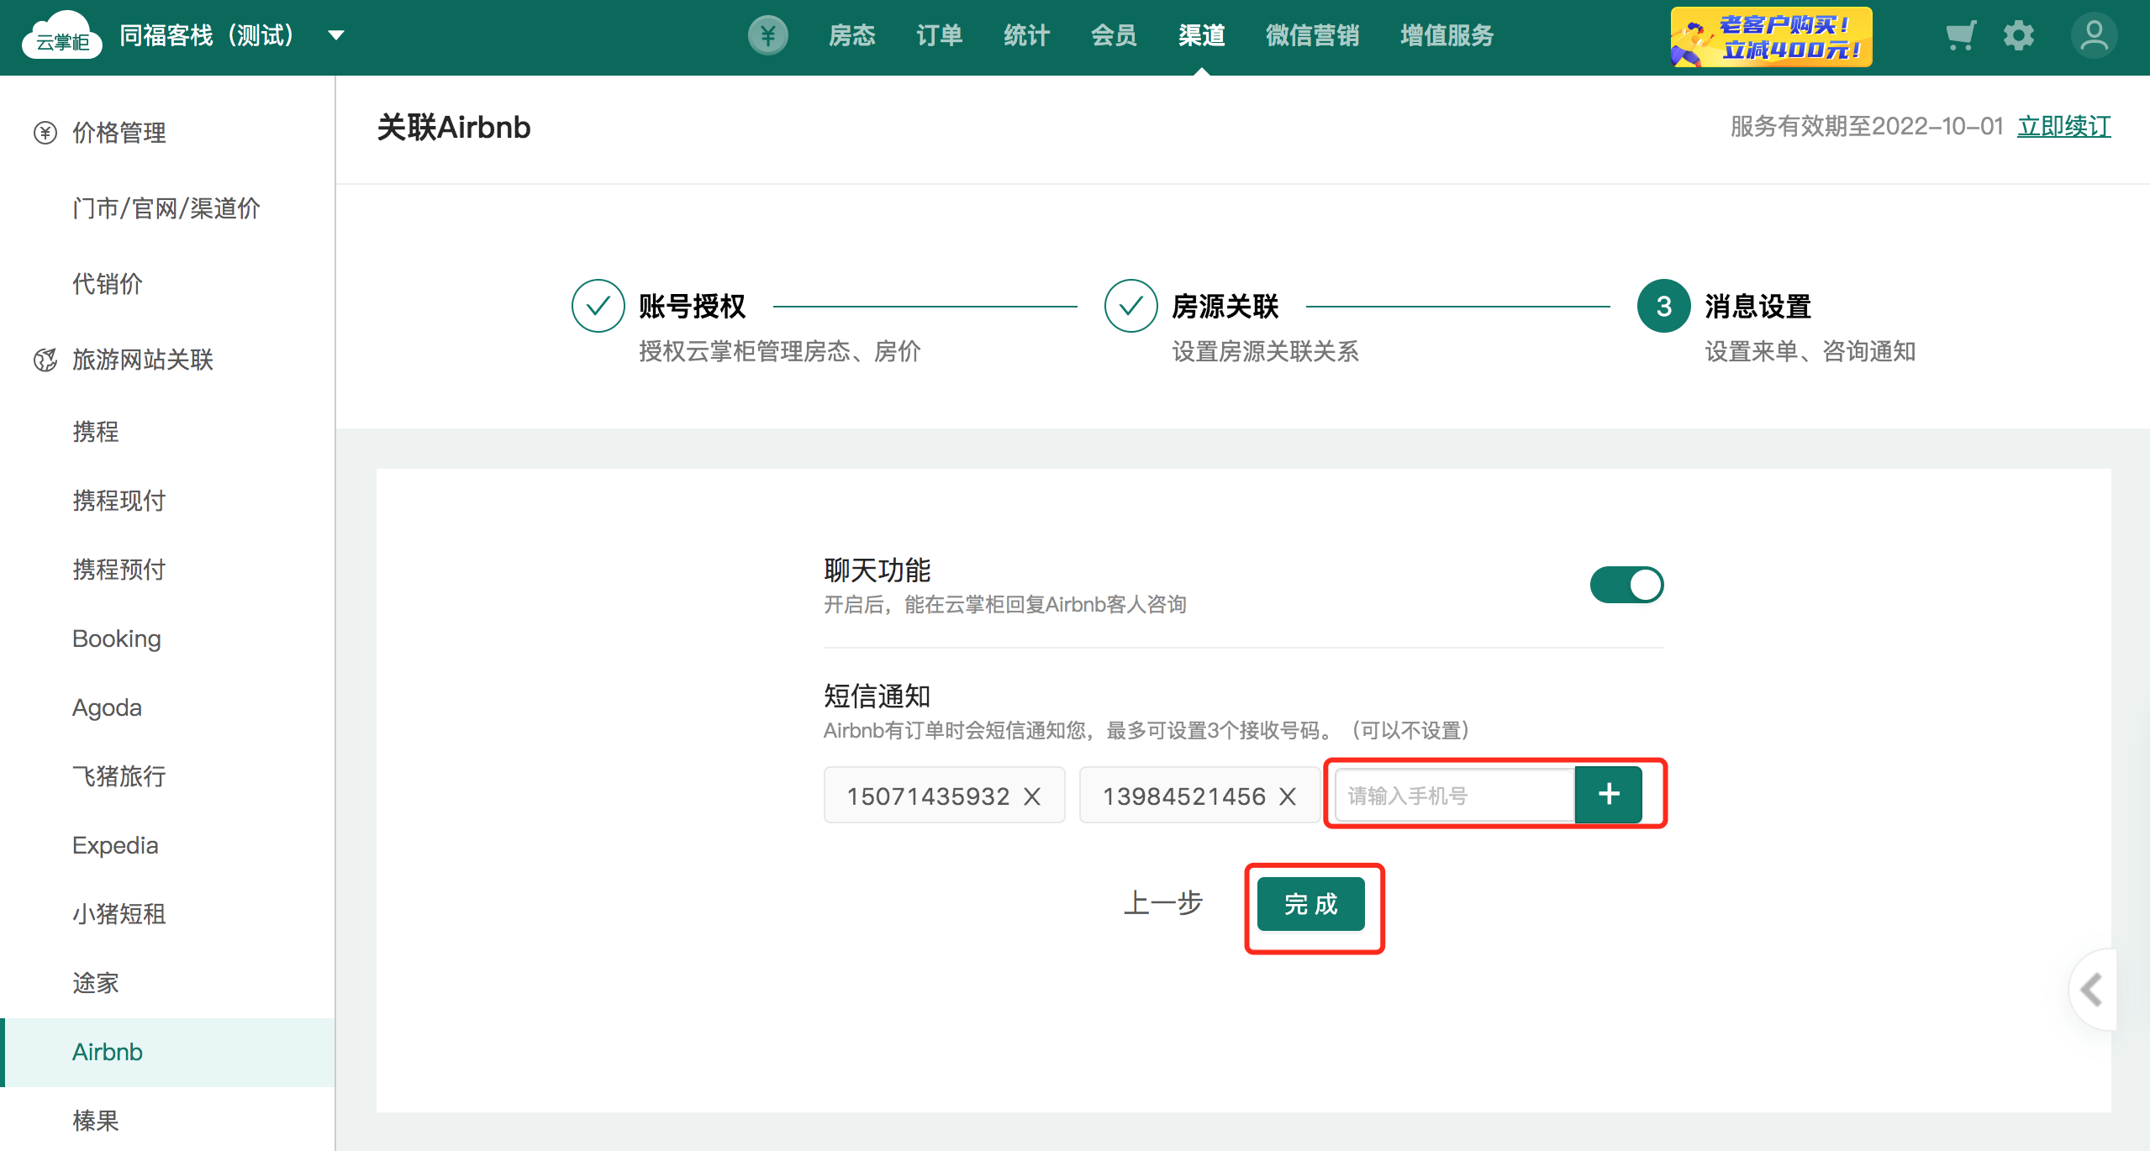Click the 立即续订 renewal link
Screen dimensions: 2150x1151
coord(2063,127)
